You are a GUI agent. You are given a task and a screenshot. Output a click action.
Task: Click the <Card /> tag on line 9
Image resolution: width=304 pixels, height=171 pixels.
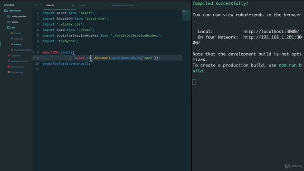tap(82, 58)
